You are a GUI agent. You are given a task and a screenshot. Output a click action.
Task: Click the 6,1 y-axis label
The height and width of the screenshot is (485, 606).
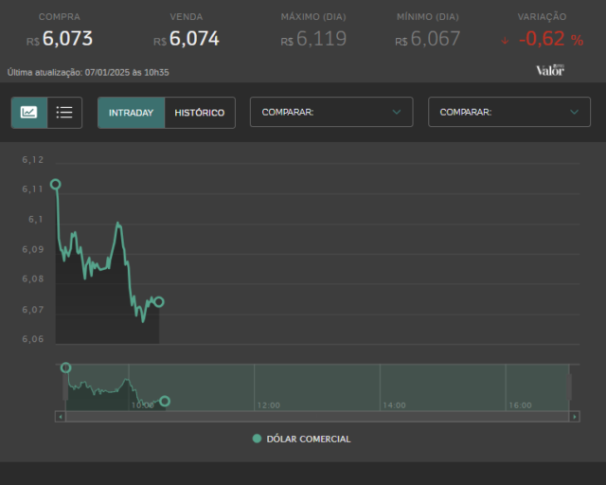pos(36,220)
